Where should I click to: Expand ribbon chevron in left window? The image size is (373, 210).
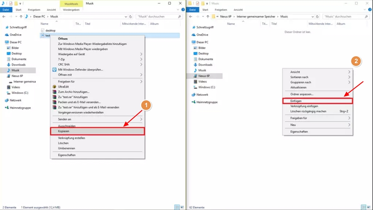[x=178, y=10]
